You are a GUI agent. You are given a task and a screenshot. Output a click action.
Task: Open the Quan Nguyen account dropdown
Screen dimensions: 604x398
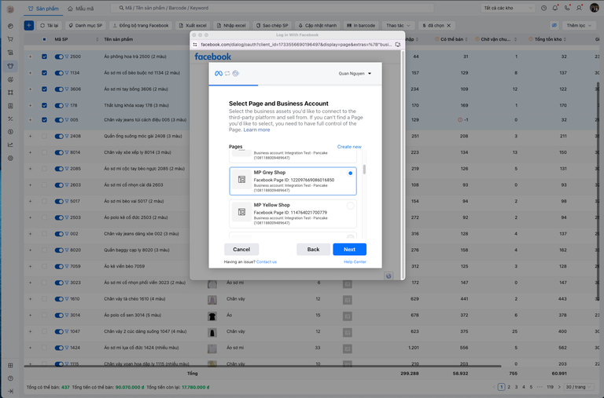[355, 74]
